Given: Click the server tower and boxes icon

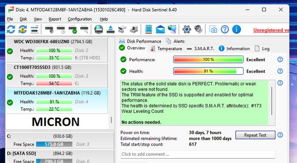Looking at the screenshot, I should (134, 30).
